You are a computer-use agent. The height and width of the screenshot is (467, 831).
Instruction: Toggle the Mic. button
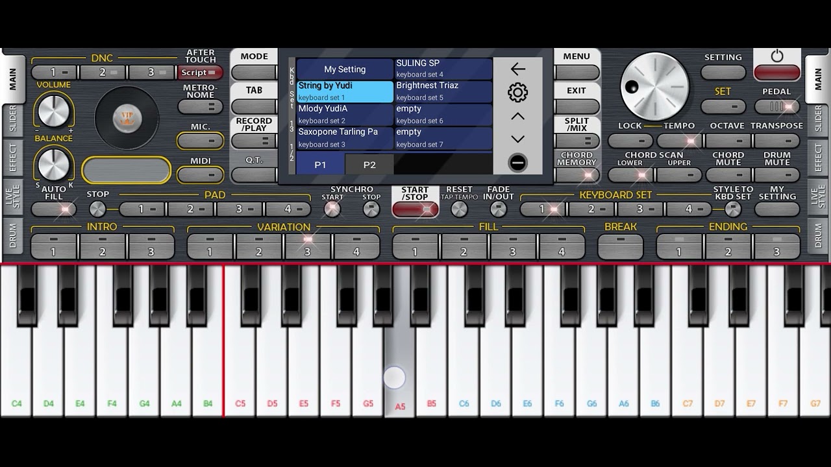(201, 141)
